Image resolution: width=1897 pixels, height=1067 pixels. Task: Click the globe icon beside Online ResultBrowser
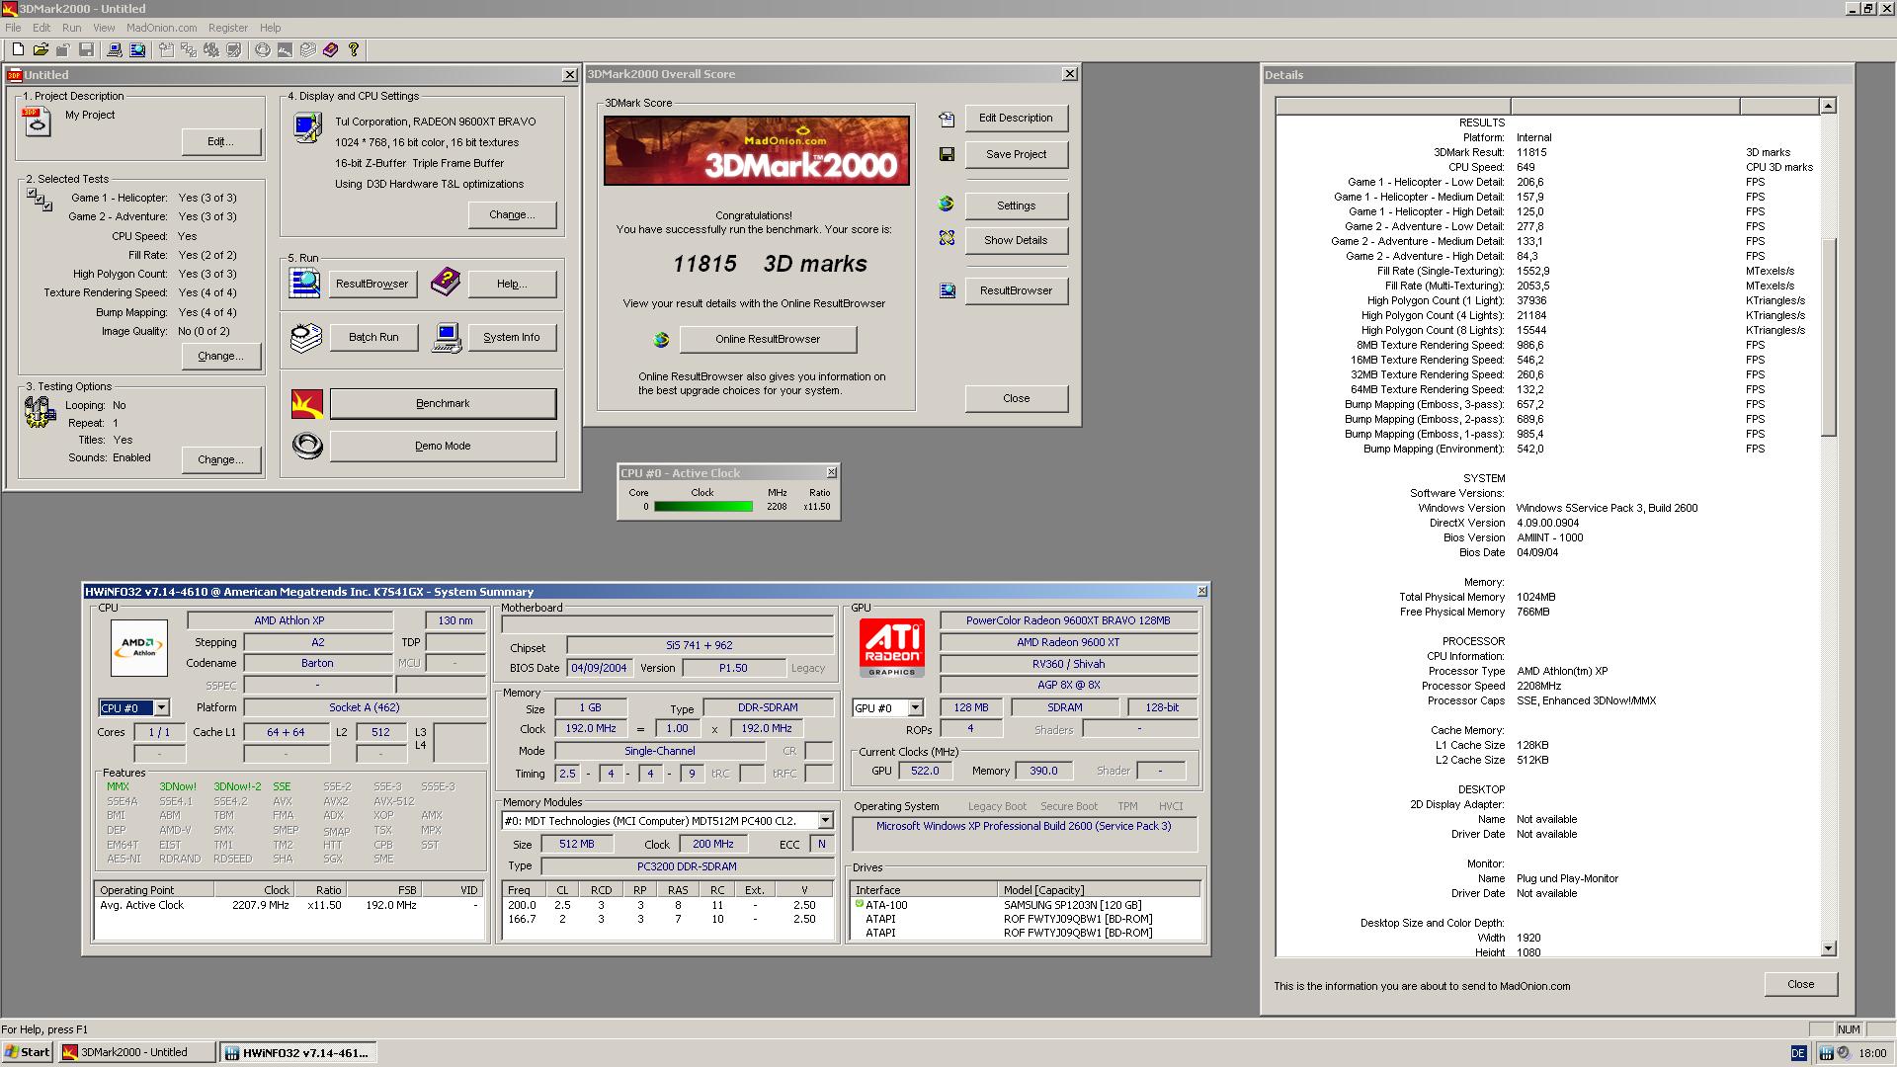tap(661, 340)
